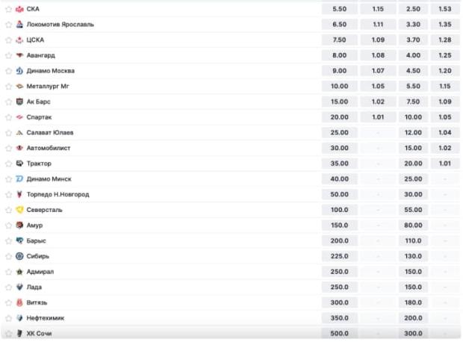Click the Нефтехимик team logo

[x=19, y=318]
